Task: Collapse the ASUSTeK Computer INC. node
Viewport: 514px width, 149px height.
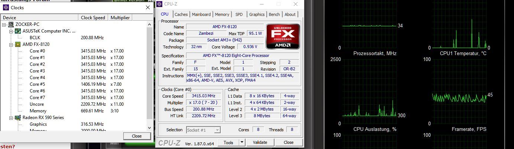Action: click(x=11, y=31)
